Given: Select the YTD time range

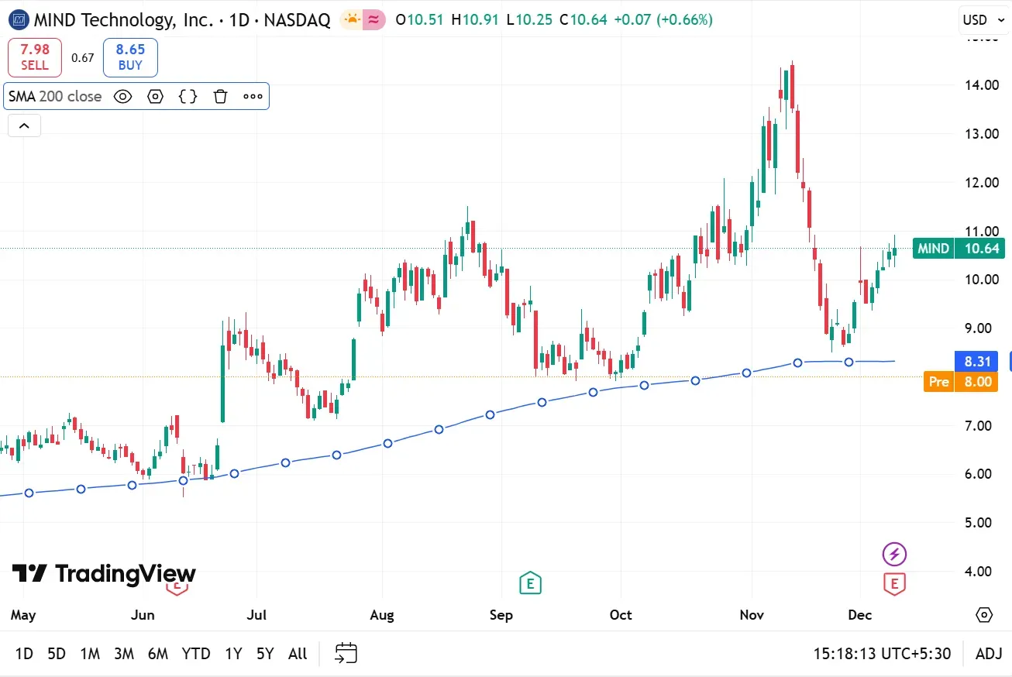Looking at the screenshot, I should (196, 654).
